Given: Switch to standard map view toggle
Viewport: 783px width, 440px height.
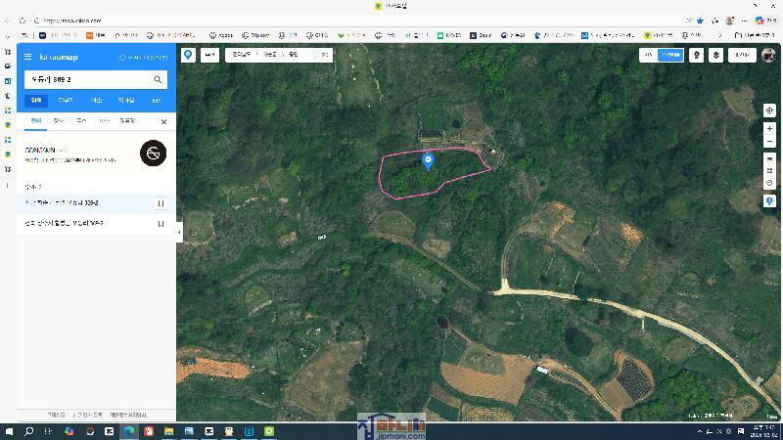Looking at the screenshot, I should (648, 56).
